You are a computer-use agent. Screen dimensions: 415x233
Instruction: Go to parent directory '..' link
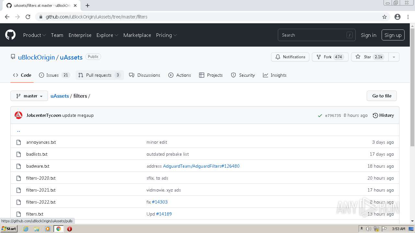click(x=18, y=130)
